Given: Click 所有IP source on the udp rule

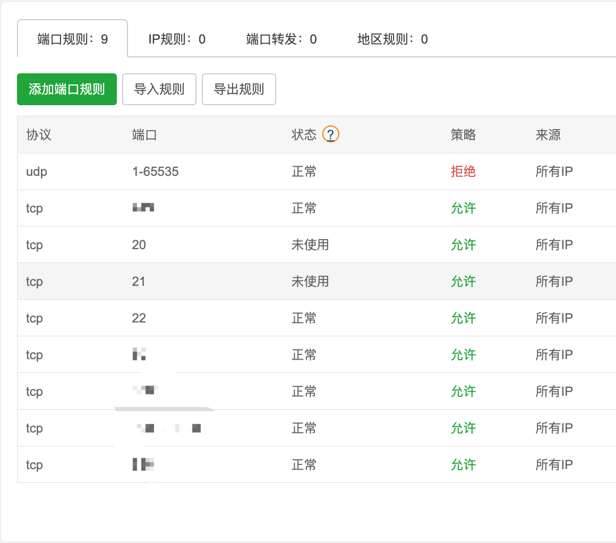Looking at the screenshot, I should pos(554,172).
